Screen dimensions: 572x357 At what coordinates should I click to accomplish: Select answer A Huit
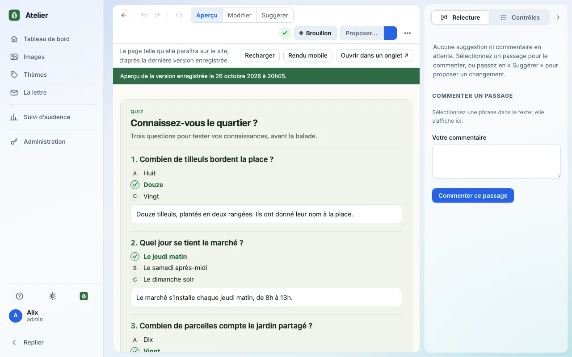[143, 173]
